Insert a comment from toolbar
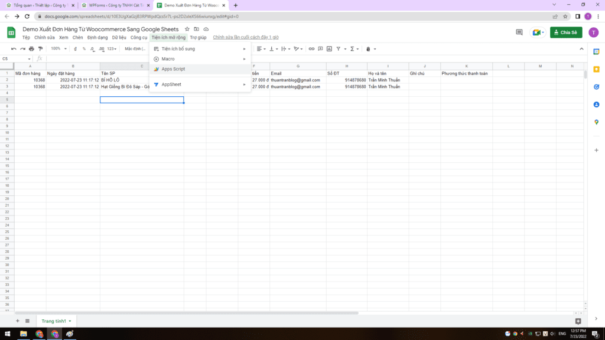Image resolution: width=605 pixels, height=340 pixels. pos(320,49)
